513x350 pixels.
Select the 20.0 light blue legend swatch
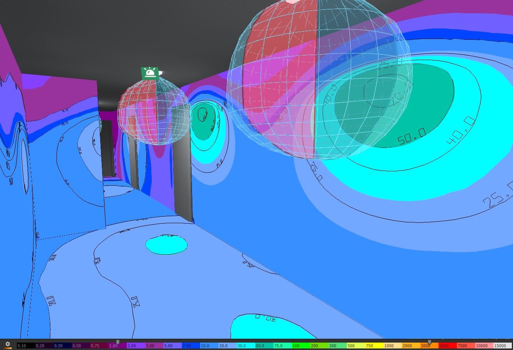(x=227, y=346)
